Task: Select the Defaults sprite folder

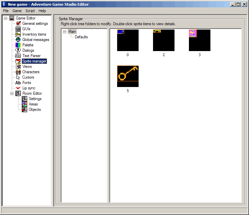Action: (81, 37)
